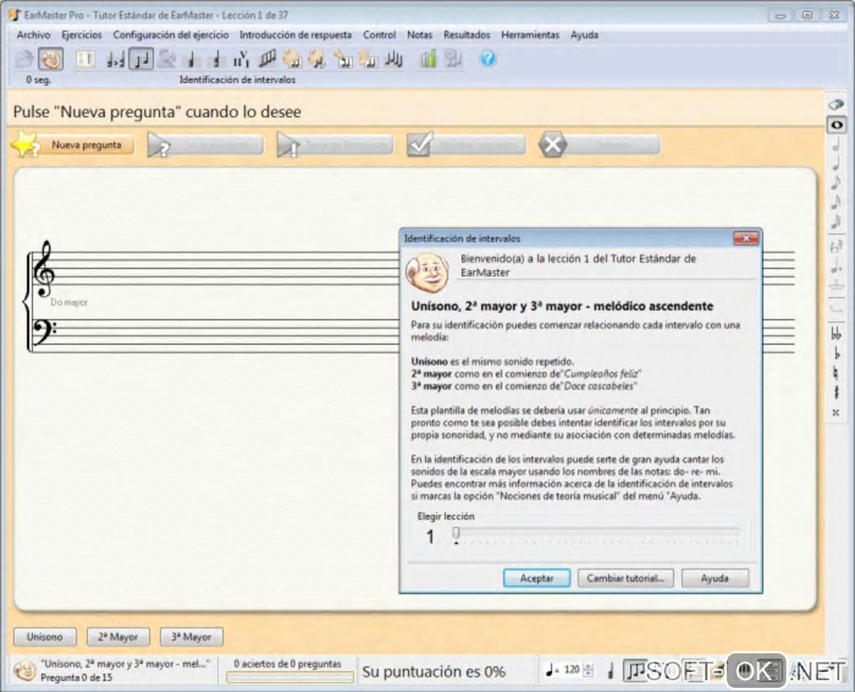Click the hand with keyboard exercise icon
Image resolution: width=855 pixels, height=692 pixels.
pos(343,59)
